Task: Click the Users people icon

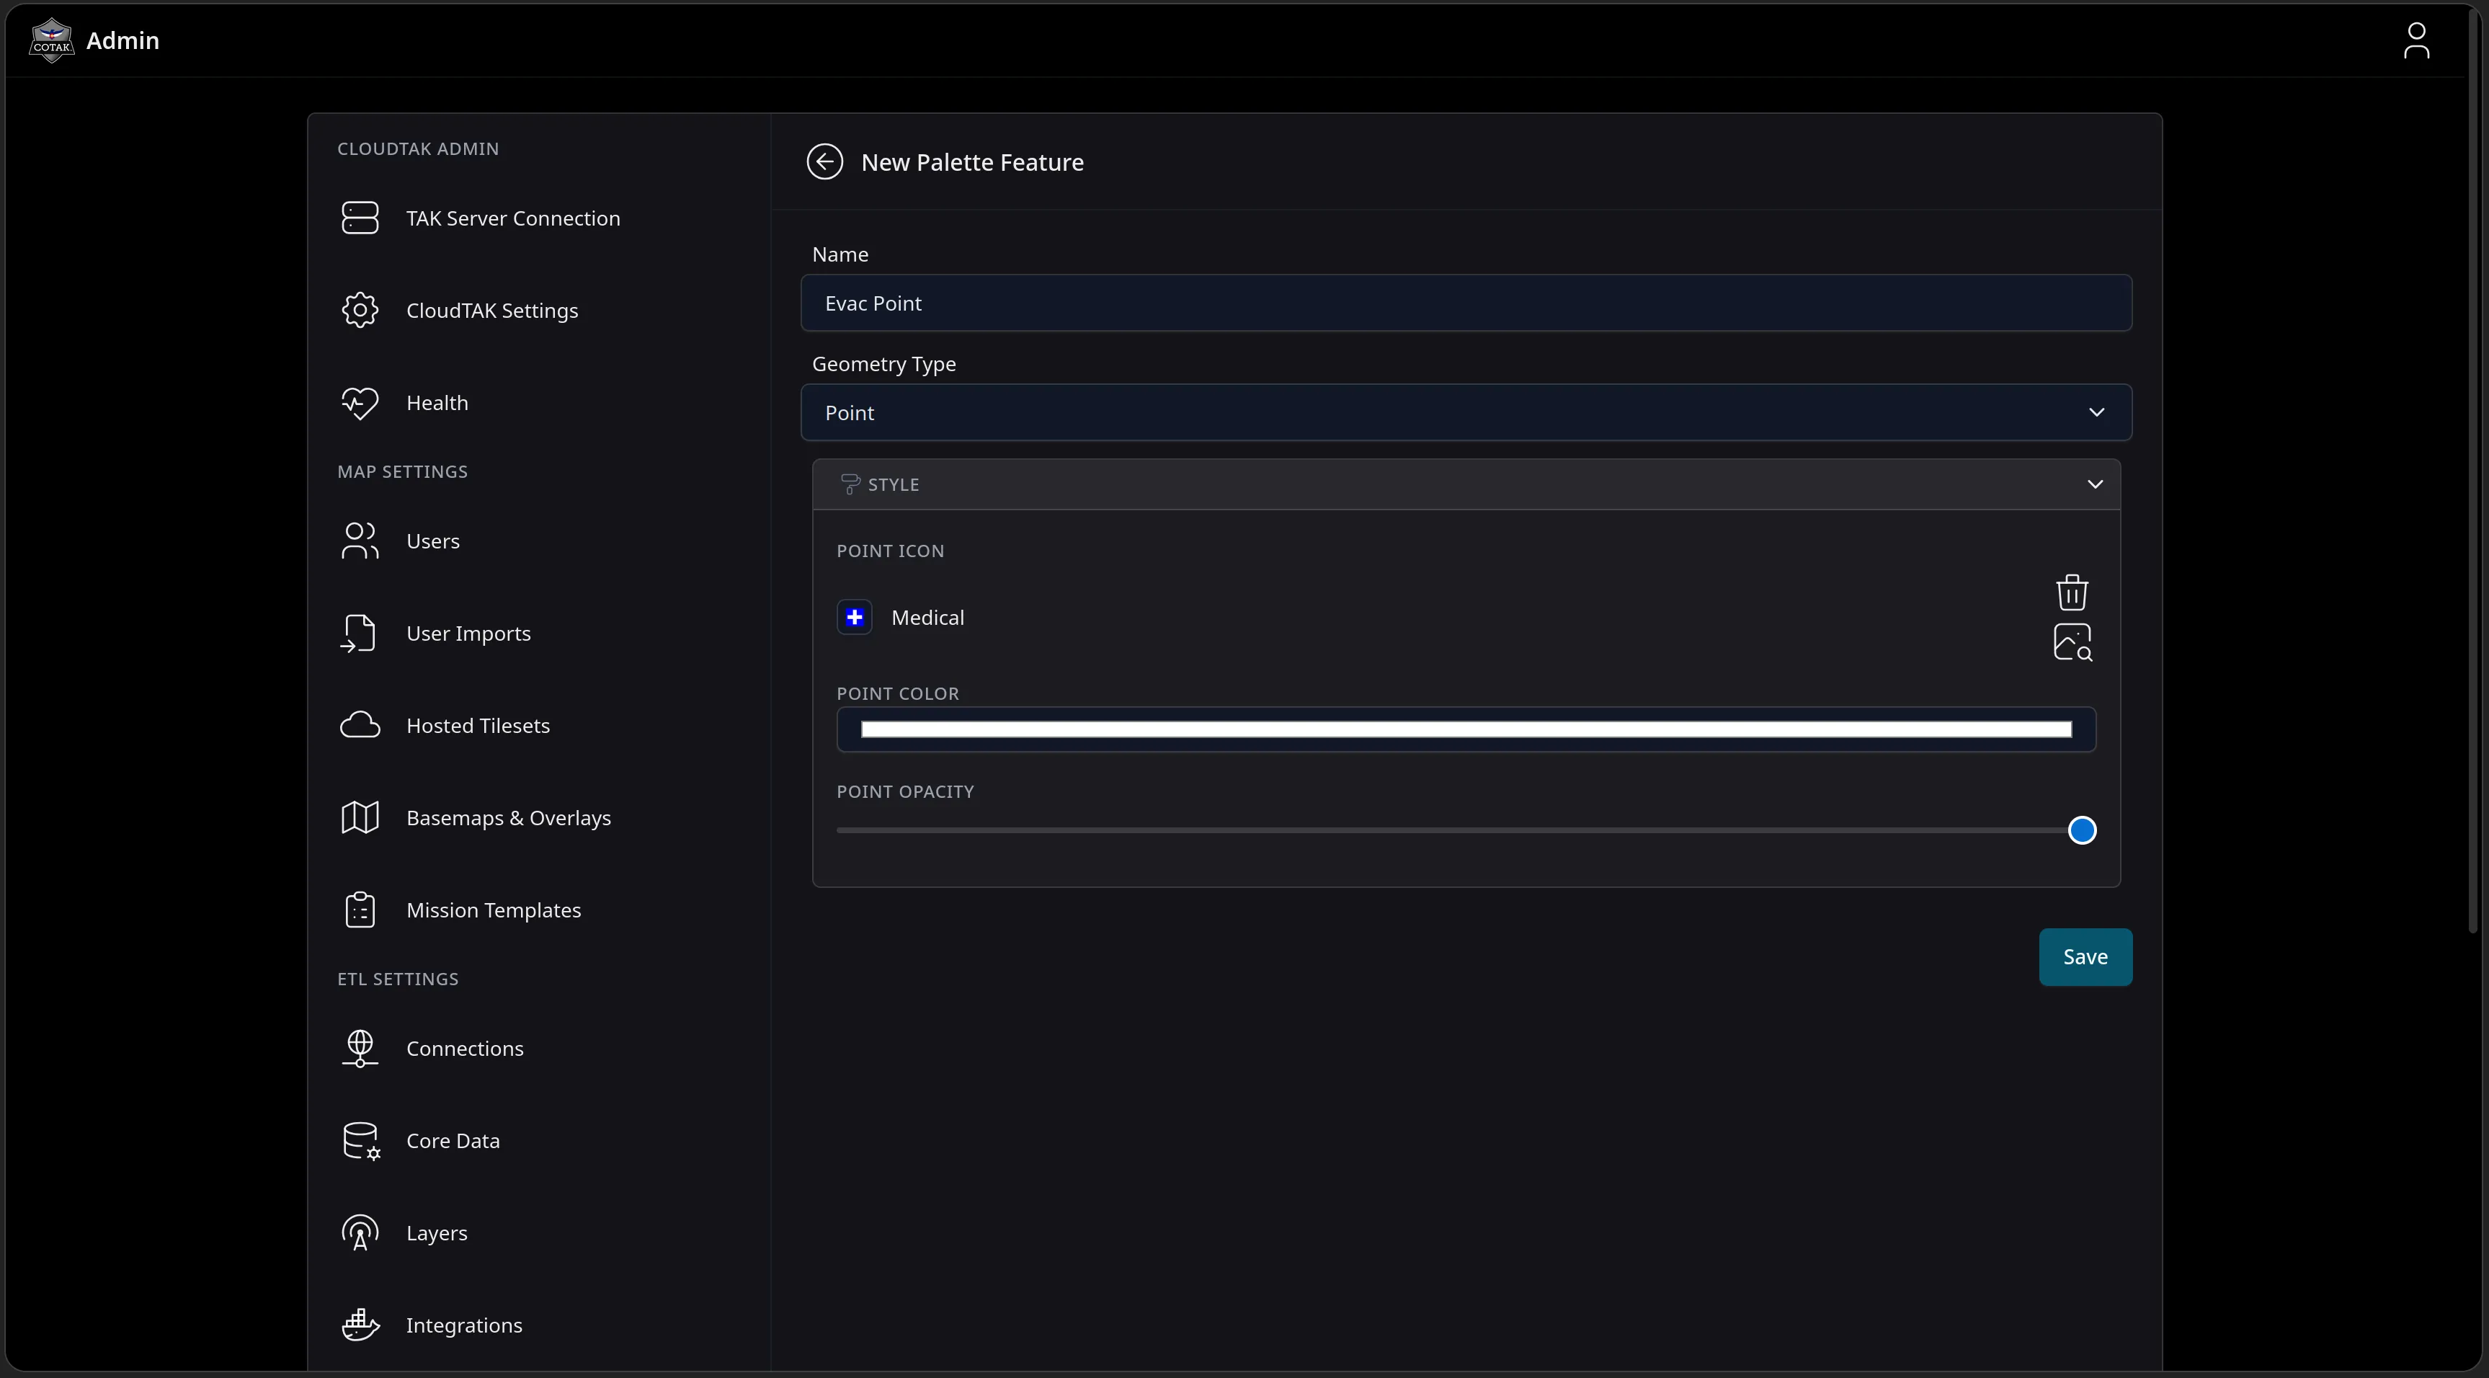Action: (360, 541)
